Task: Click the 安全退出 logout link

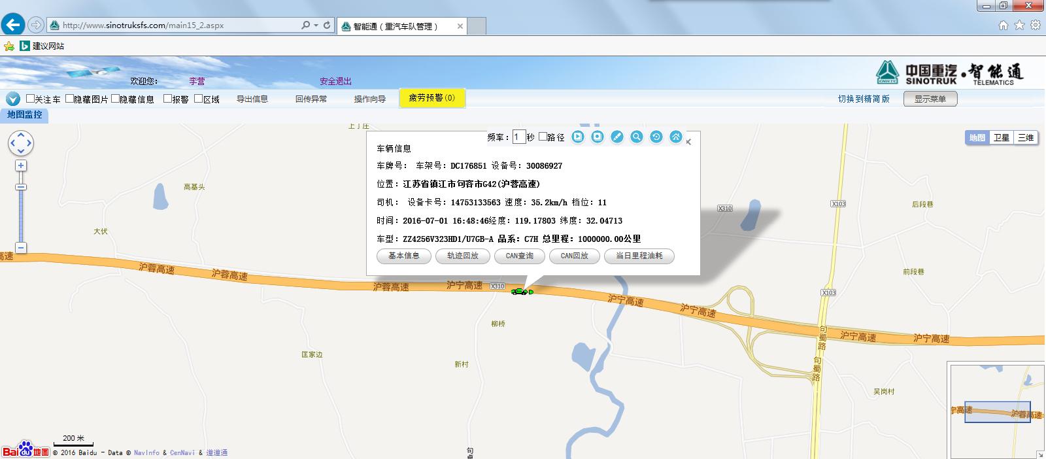Action: coord(335,81)
